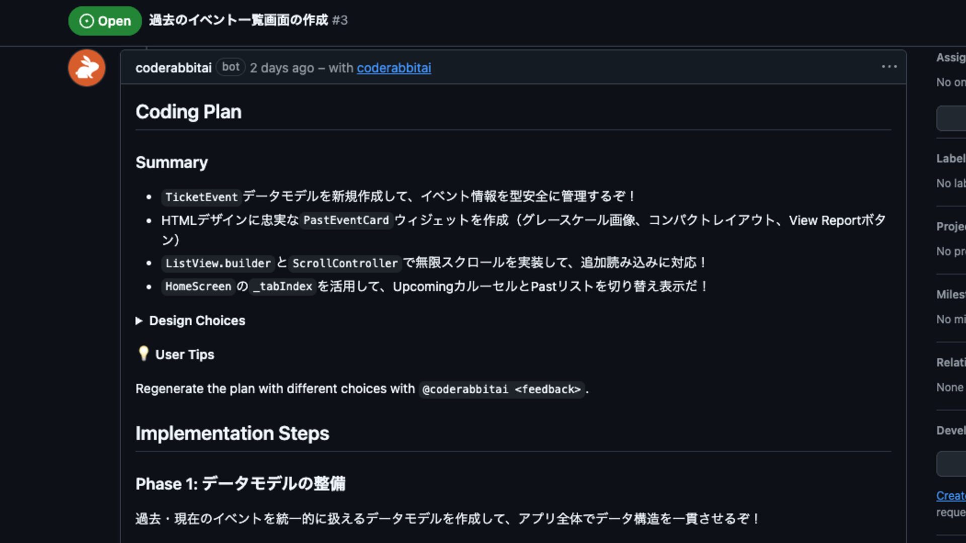This screenshot has height=543, width=966.
Task: Click the coderabbitai rabbit avatar
Action: click(87, 68)
